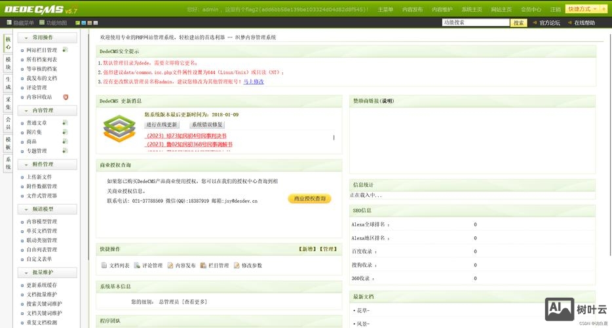Switch to the 会员 vertical tab
Image resolution: width=612 pixels, height=328 pixels.
9,123
